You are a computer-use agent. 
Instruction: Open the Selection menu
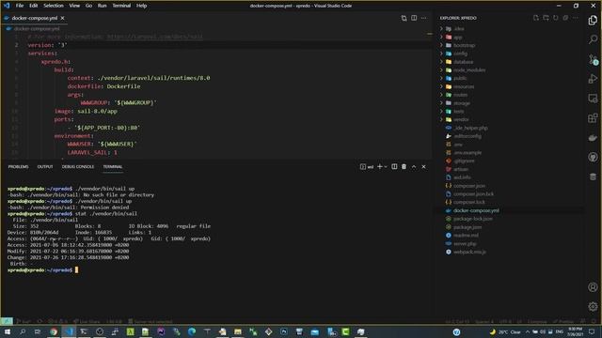coord(54,6)
